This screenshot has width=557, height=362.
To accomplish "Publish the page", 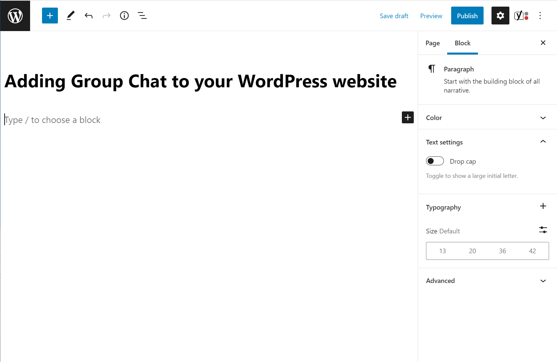I will point(467,16).
